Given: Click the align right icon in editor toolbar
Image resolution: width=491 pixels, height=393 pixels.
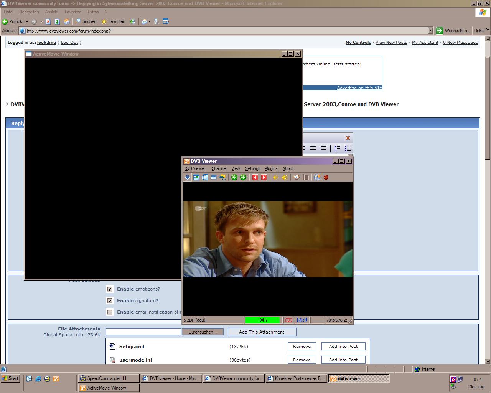Looking at the screenshot, I should 324,149.
